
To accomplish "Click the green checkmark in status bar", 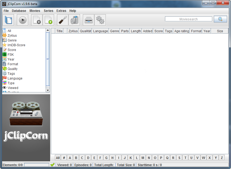I will [53, 165].
